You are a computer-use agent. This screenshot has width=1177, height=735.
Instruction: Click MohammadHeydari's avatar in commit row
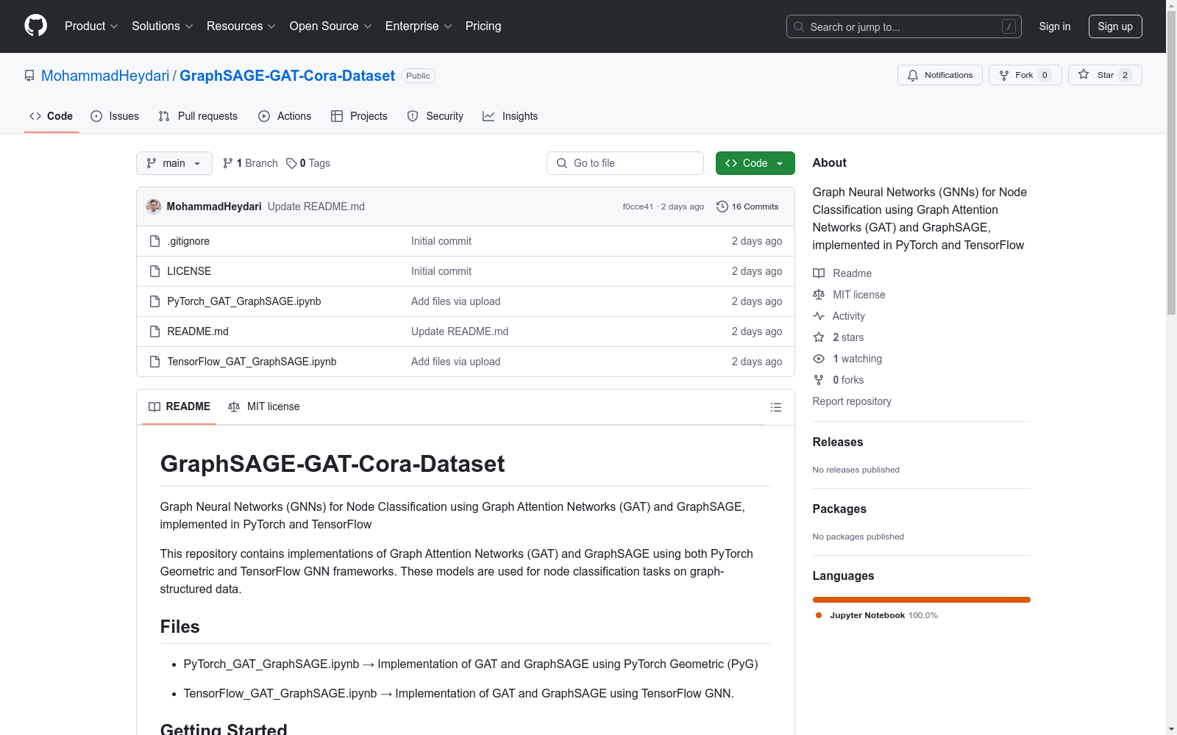[x=154, y=207]
